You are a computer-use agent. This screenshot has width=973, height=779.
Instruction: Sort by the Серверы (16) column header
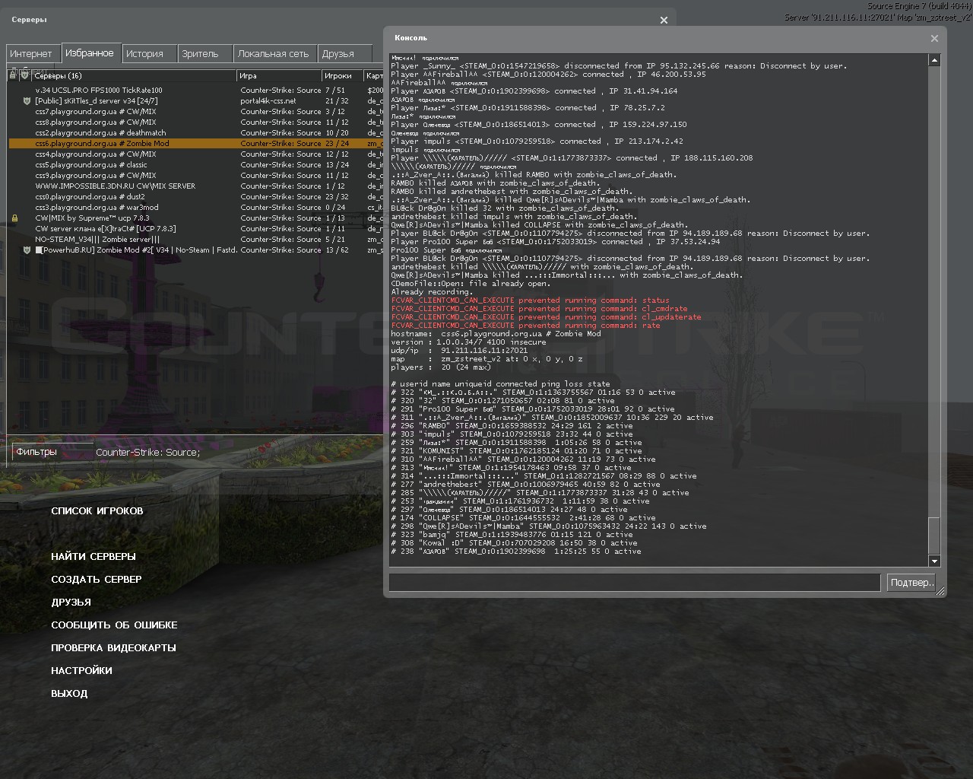135,75
